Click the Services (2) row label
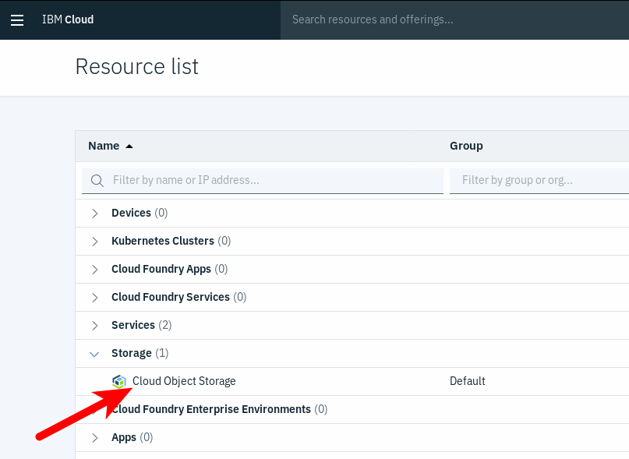The height and width of the screenshot is (459, 629). pyautogui.click(x=142, y=326)
